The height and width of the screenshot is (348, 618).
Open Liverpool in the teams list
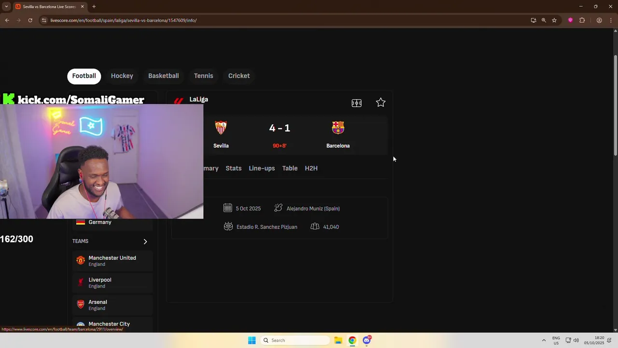click(x=112, y=282)
